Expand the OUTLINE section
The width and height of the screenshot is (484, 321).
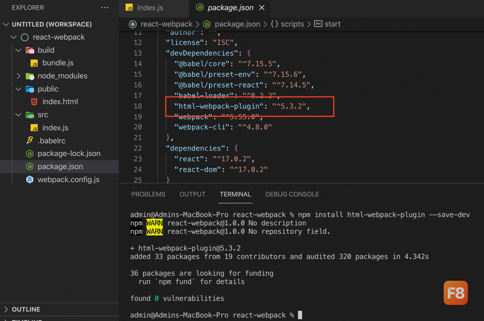coord(6,309)
